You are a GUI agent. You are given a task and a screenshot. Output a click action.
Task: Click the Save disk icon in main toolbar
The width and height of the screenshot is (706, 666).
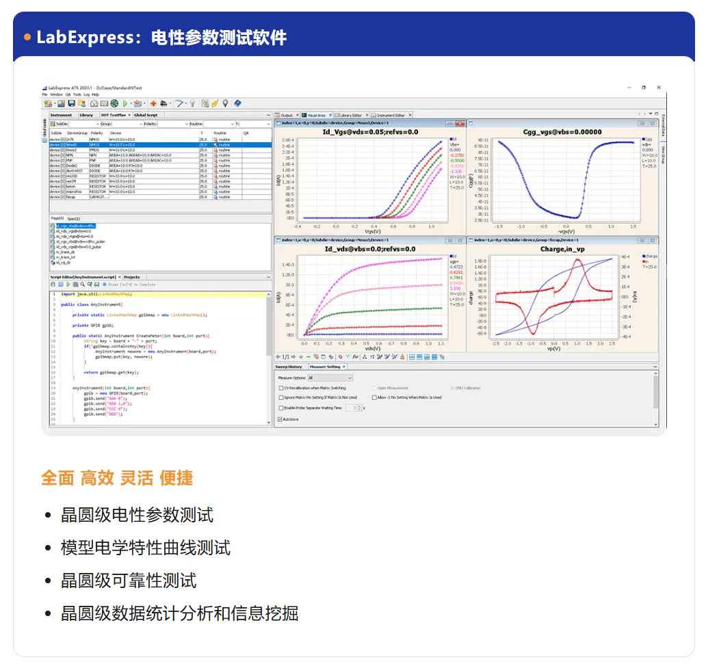point(71,103)
